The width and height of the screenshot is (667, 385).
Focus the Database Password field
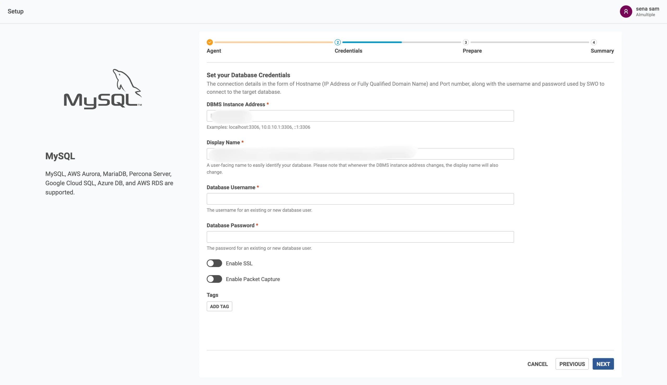point(360,237)
